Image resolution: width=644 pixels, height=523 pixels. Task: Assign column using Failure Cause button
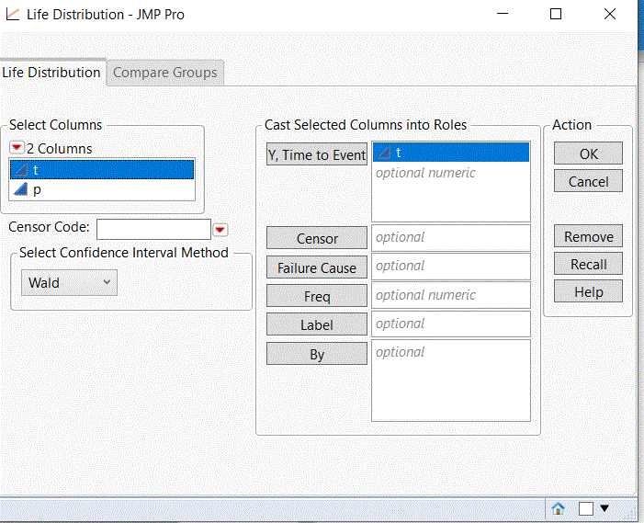click(317, 268)
